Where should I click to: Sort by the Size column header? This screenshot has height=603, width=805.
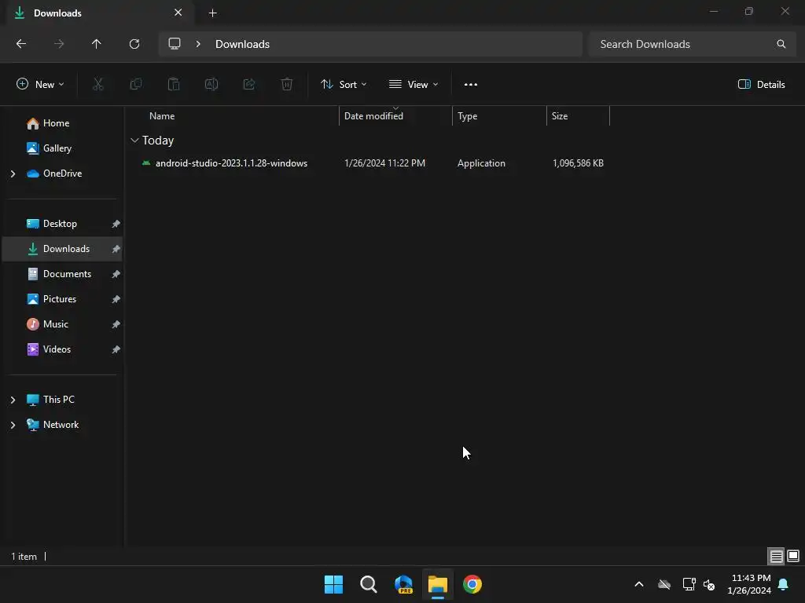560,116
